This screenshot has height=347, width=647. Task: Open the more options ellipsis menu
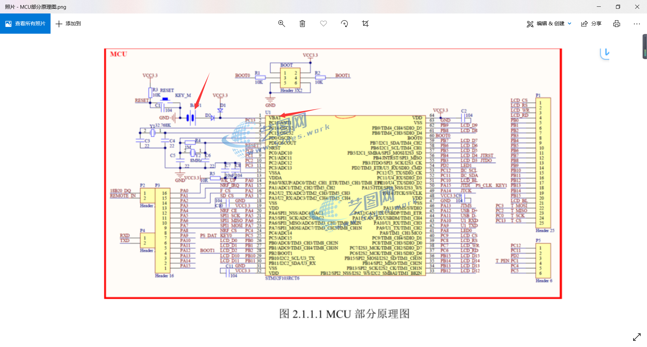pyautogui.click(x=637, y=24)
